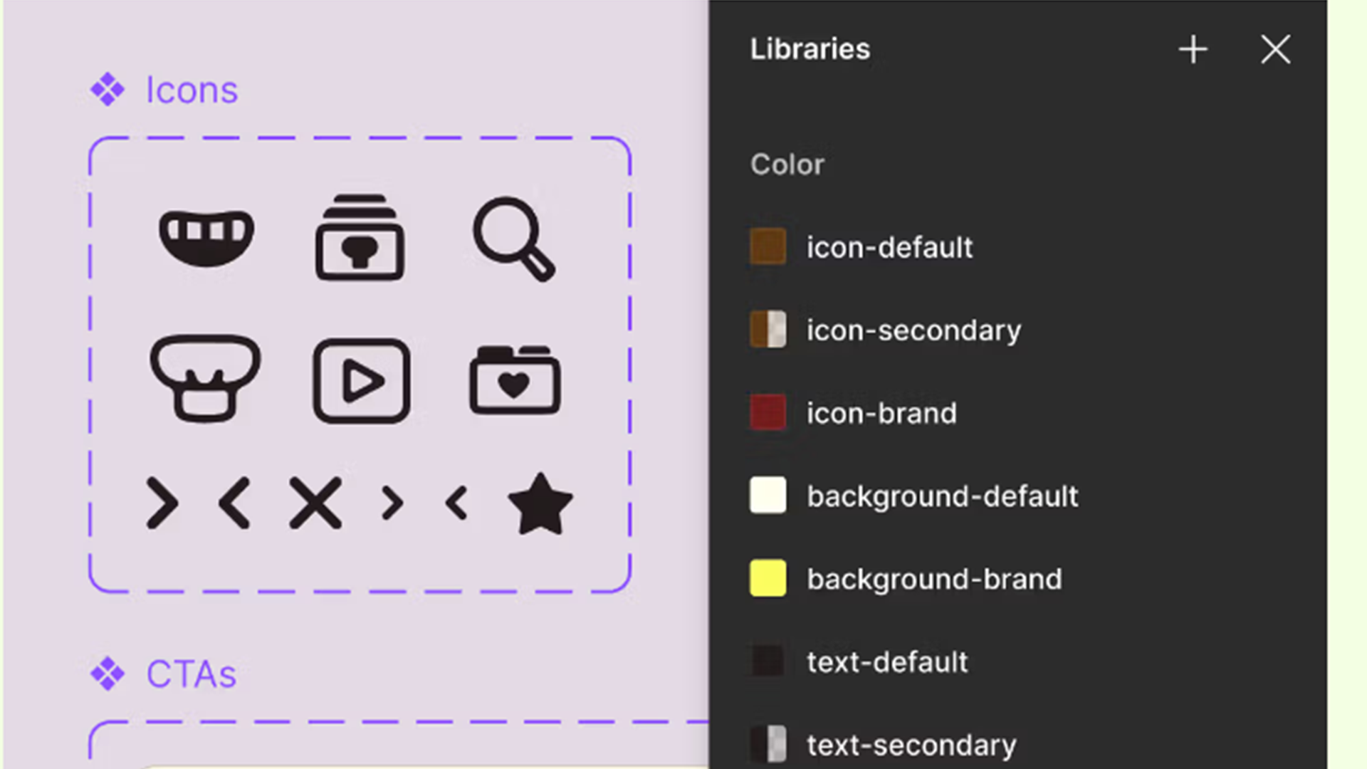Click the Icons component heading

click(x=191, y=90)
